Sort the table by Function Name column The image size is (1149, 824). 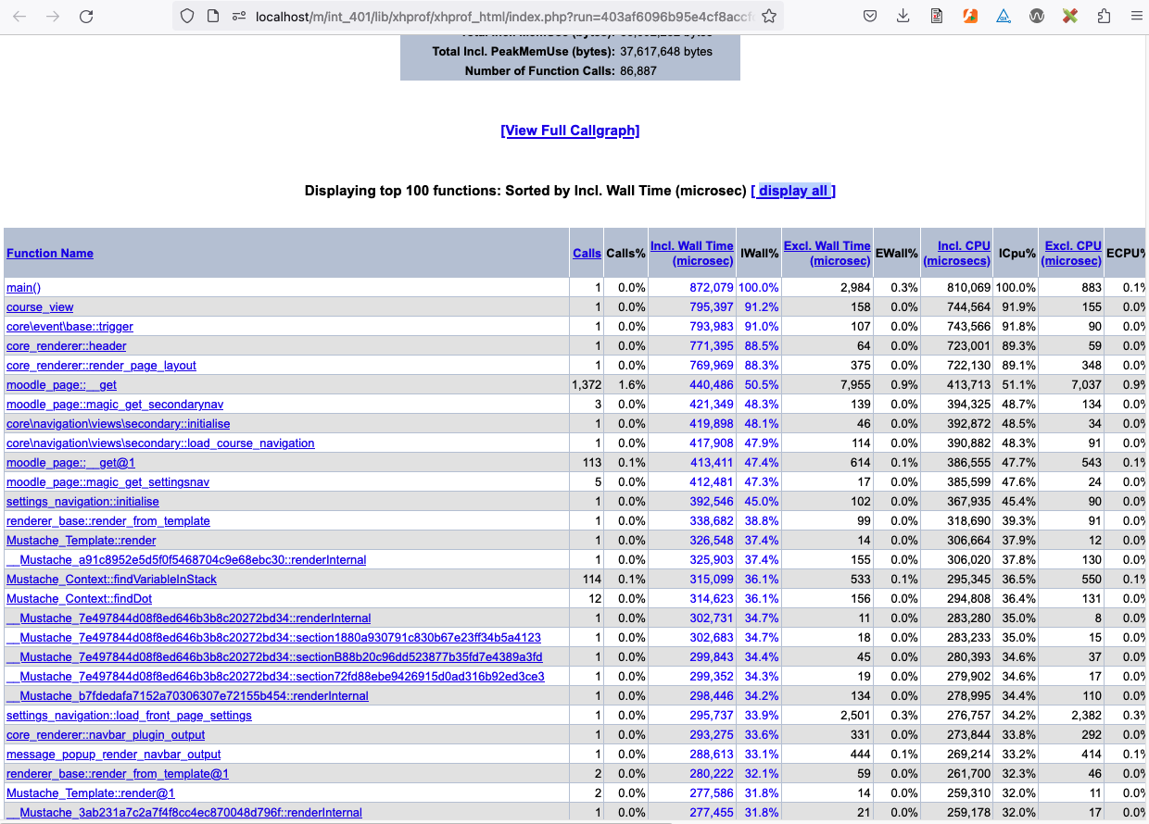[50, 253]
